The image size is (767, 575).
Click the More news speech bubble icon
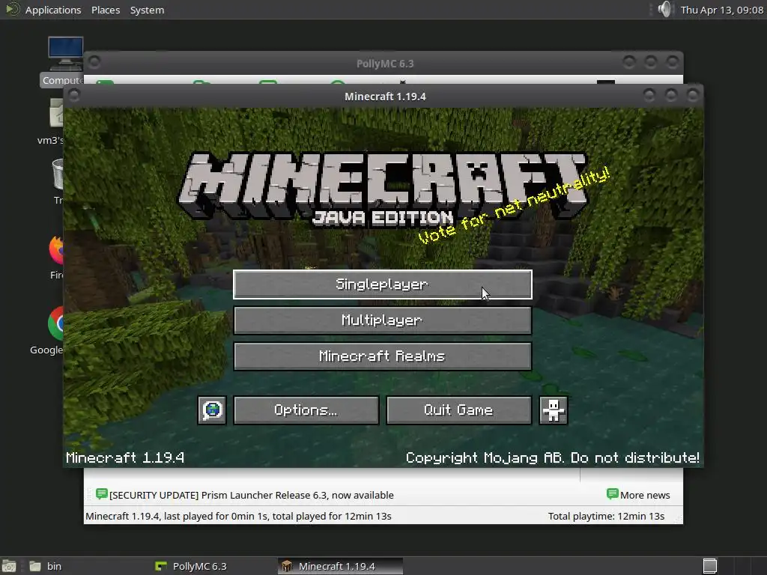[x=612, y=494]
